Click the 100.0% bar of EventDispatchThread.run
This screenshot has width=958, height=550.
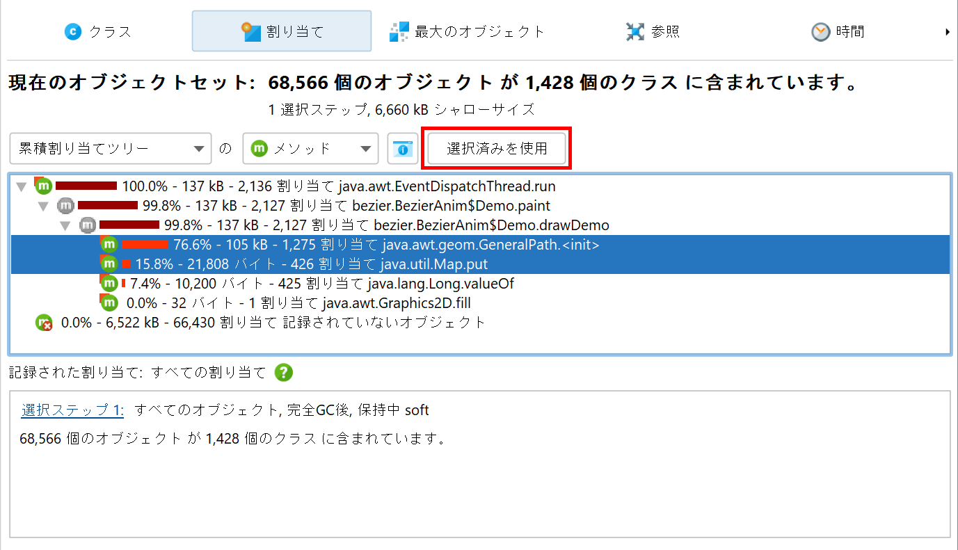(x=86, y=186)
